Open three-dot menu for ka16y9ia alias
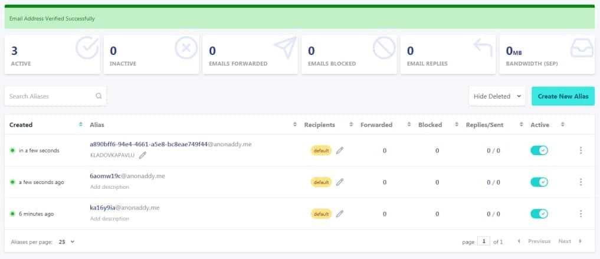600x259 pixels. tap(581, 214)
